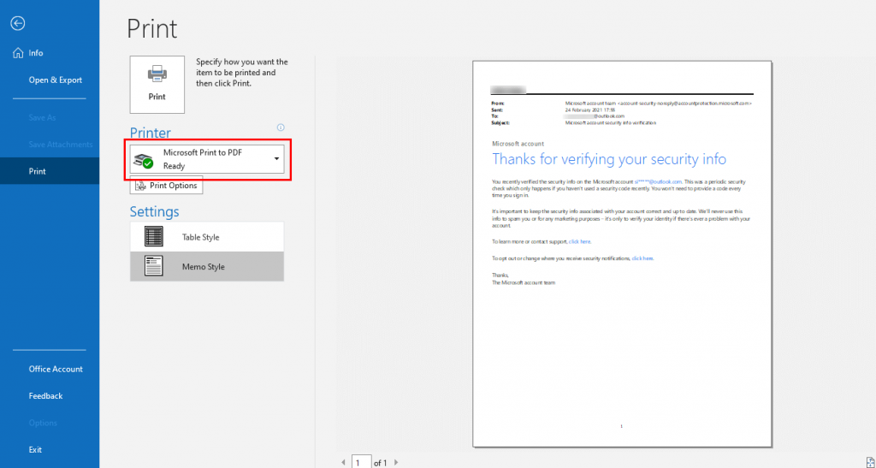Click the page number input field
Screen dimensions: 876x468
(x=362, y=462)
